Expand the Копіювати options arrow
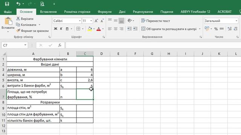 pos(40,25)
